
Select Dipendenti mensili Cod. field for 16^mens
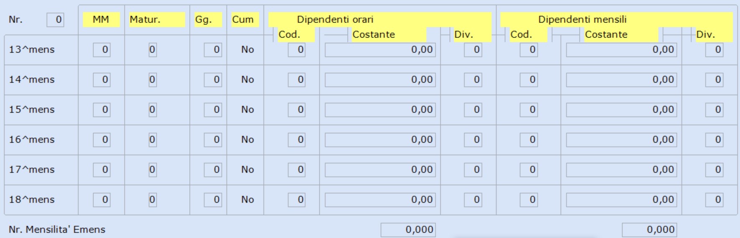(529, 140)
